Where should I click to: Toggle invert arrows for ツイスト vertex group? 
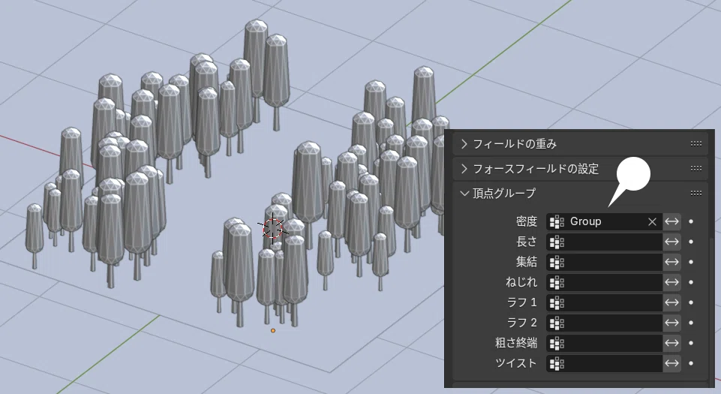point(671,363)
